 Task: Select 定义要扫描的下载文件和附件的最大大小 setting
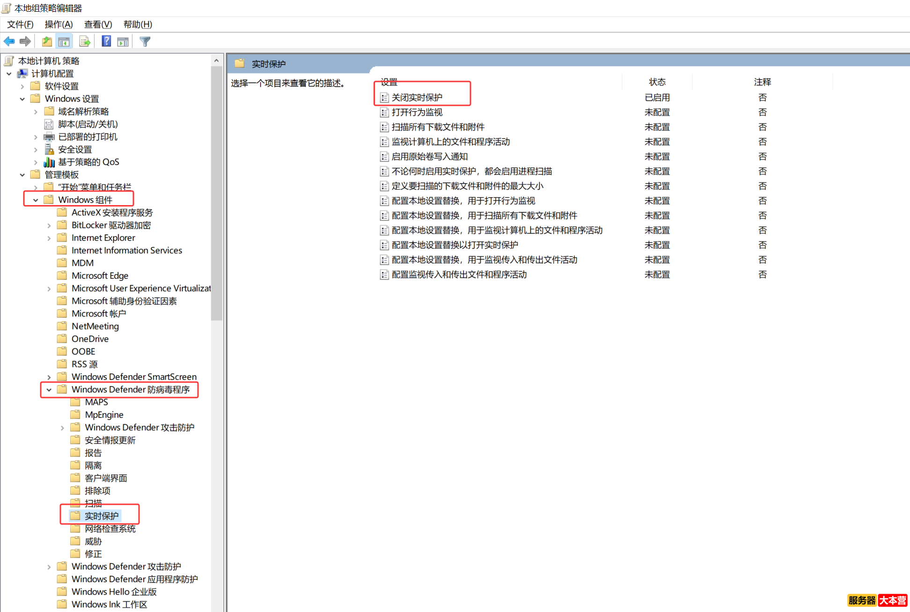[468, 186]
